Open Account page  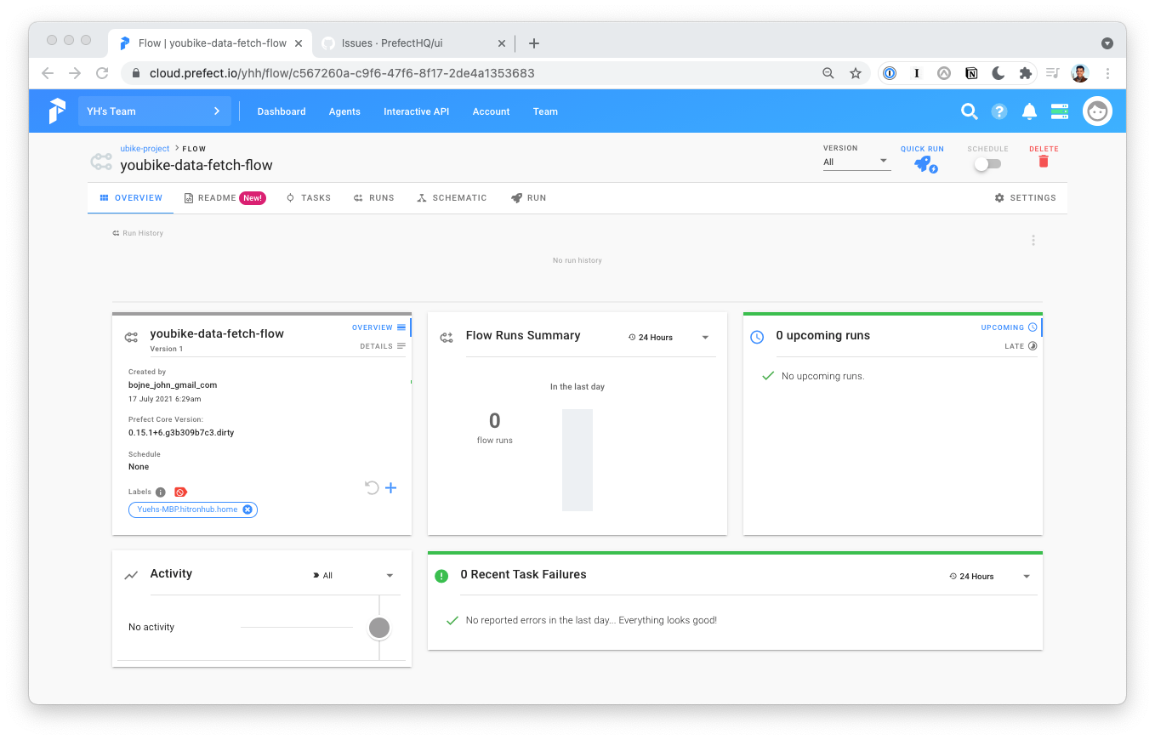[x=491, y=111]
